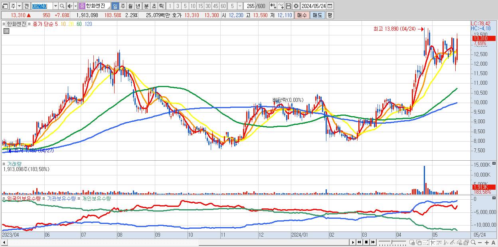Click the zoom slider handle at bottom
This screenshot has height=247, width=498.
click(391, 242)
